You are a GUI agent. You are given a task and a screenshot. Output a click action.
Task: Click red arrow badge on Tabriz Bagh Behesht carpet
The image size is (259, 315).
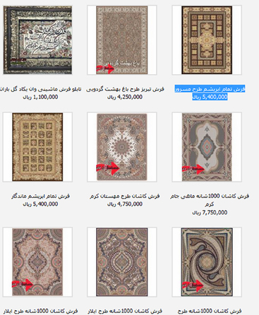pos(105,69)
